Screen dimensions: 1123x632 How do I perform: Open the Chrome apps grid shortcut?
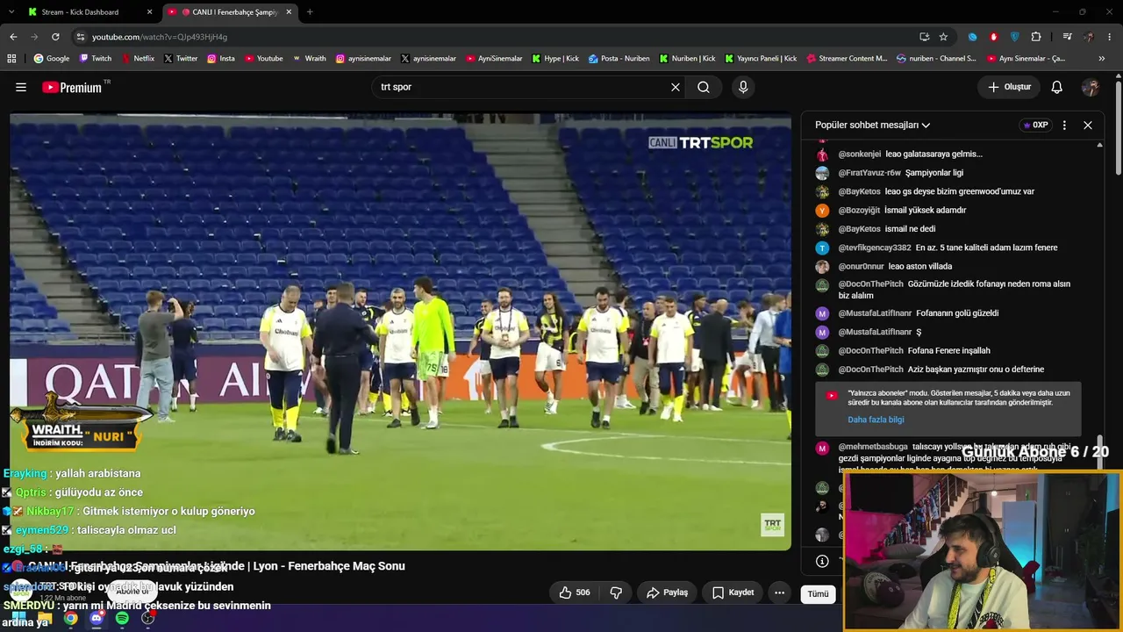11,59
